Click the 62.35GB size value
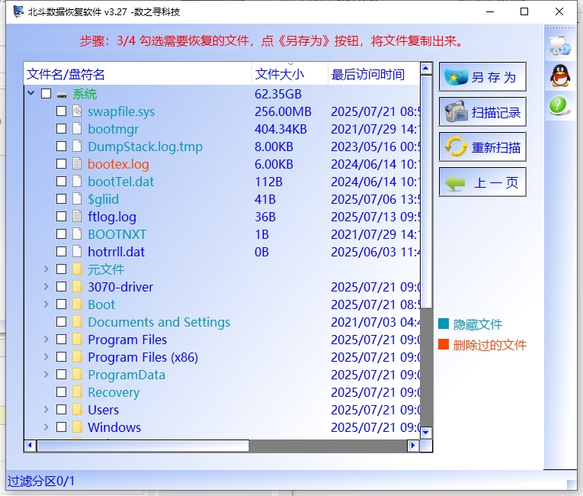 [x=277, y=94]
